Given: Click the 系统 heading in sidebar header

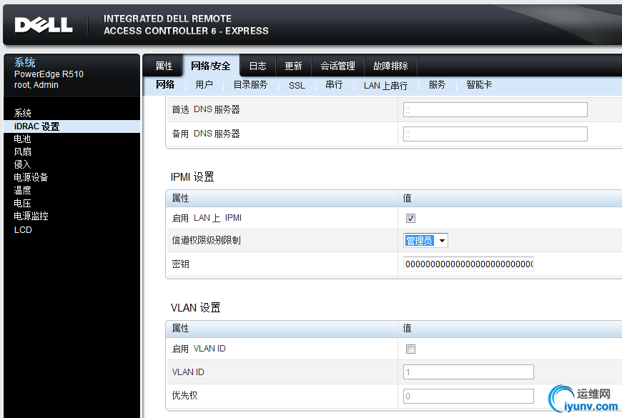Looking at the screenshot, I should 24,62.
